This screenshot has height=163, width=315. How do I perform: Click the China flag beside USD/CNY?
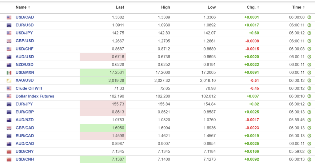(9, 151)
